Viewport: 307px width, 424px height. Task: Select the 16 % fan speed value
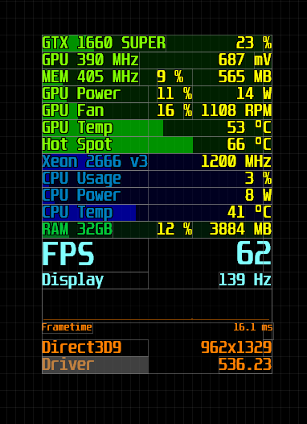pos(174,110)
